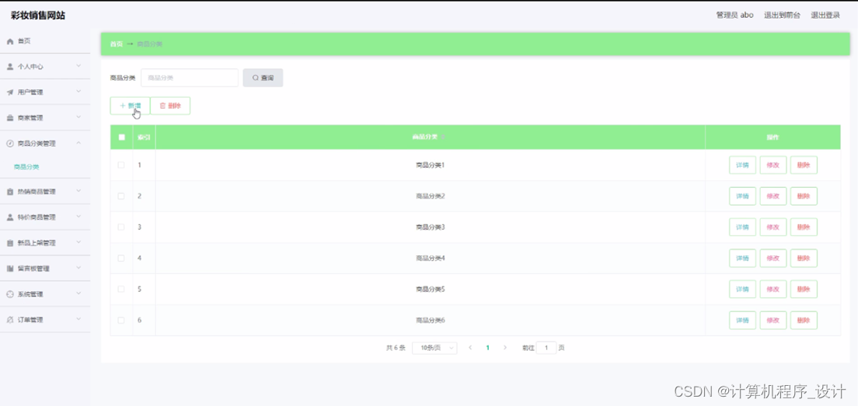Expand the 订单管理 menu chevron

click(x=78, y=320)
